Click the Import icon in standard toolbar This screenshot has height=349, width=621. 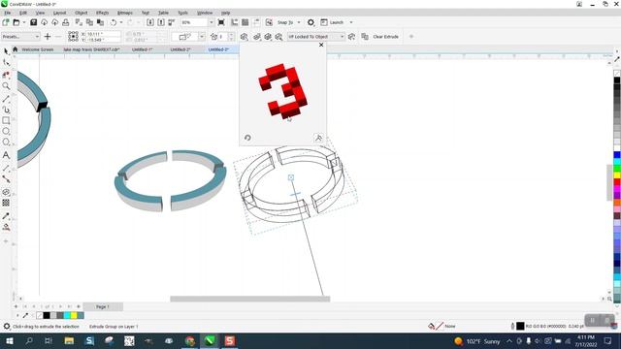[x=150, y=22]
